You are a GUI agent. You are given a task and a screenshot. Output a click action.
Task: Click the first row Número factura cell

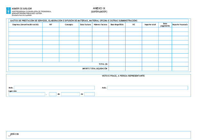coord(100,29)
